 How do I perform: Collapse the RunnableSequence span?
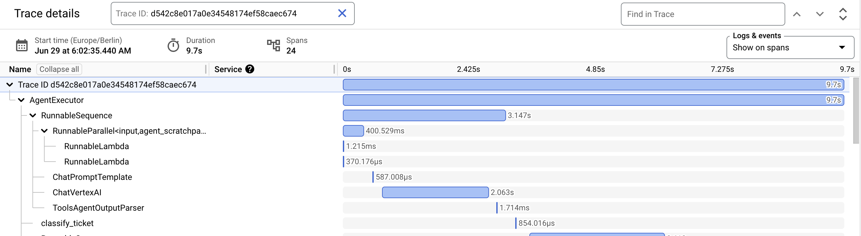(x=33, y=115)
